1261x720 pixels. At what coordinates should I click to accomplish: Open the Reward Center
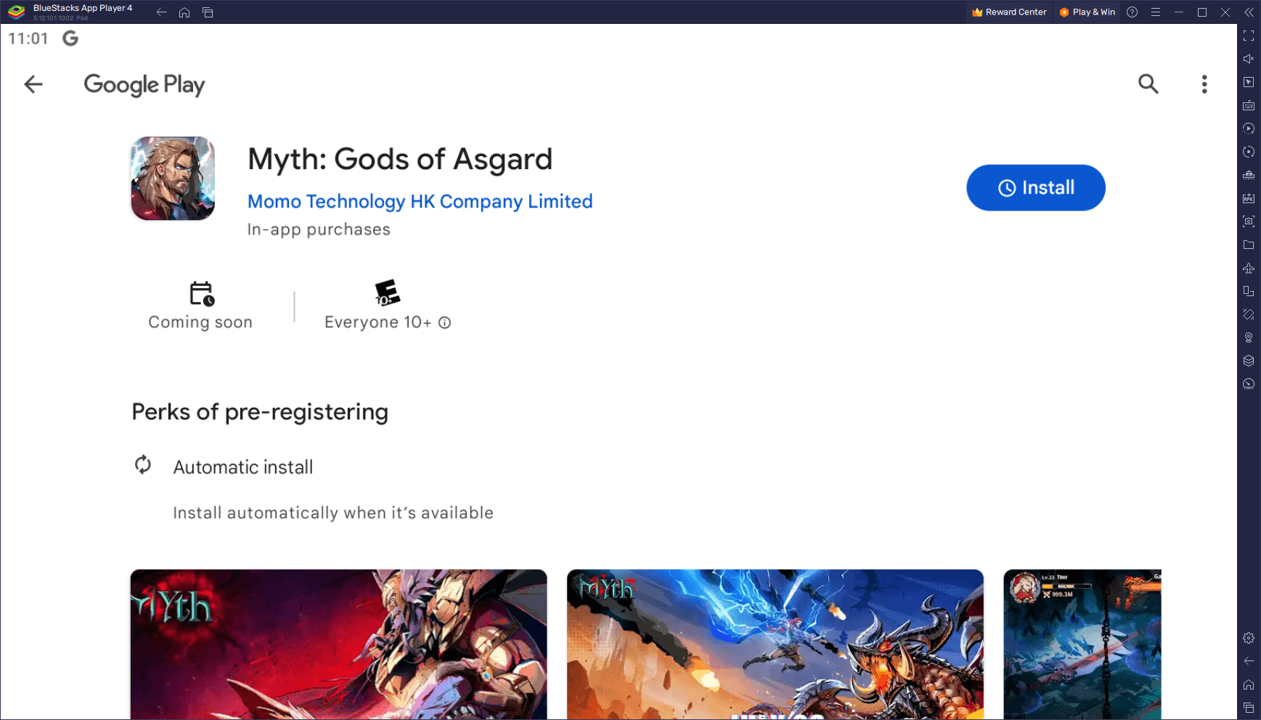[1009, 12]
